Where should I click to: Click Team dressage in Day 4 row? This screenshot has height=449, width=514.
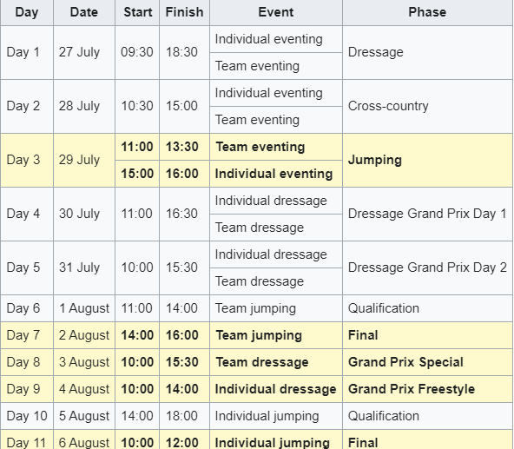point(276,228)
